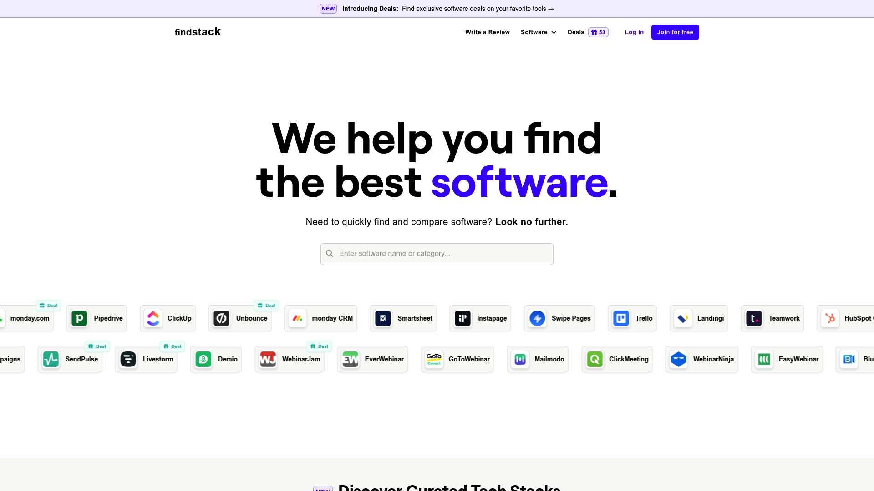The width and height of the screenshot is (874, 491).
Task: Click the monday CRM app tile
Action: 320,318
